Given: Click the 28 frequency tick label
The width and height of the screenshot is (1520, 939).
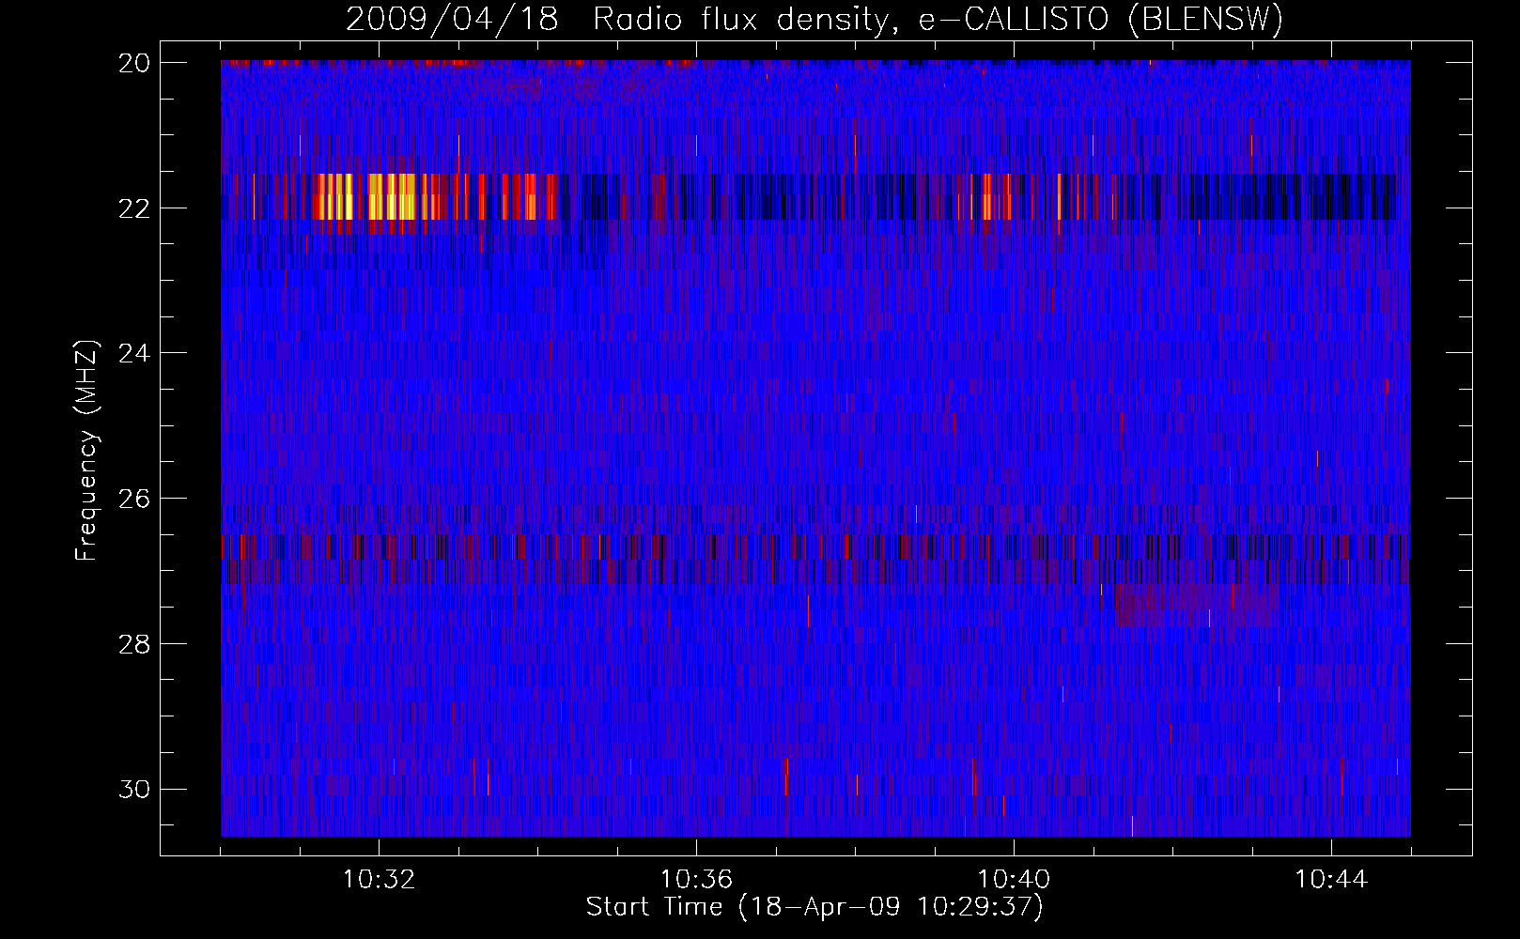Looking at the screenshot, I should pos(134,644).
